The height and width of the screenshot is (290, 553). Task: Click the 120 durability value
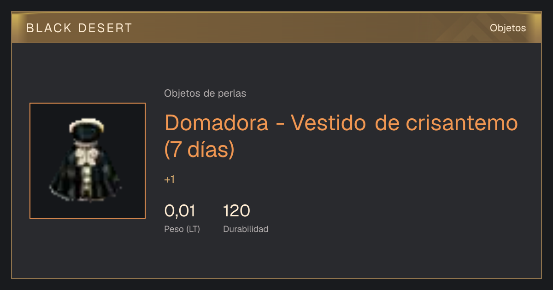tap(236, 211)
